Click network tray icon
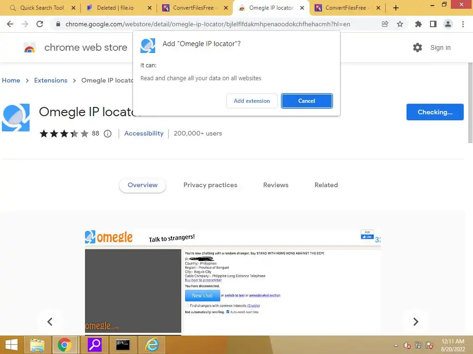This screenshot has width=473, height=354. [x=418, y=345]
